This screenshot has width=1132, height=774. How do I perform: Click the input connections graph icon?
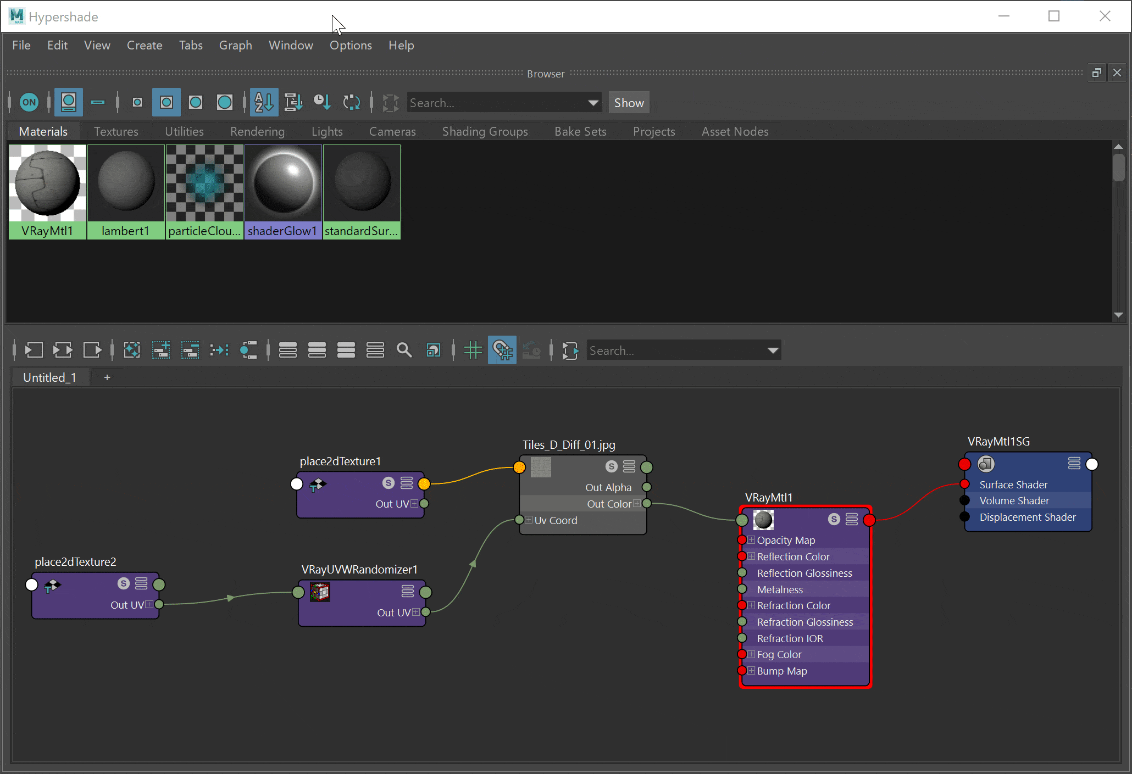coord(34,350)
